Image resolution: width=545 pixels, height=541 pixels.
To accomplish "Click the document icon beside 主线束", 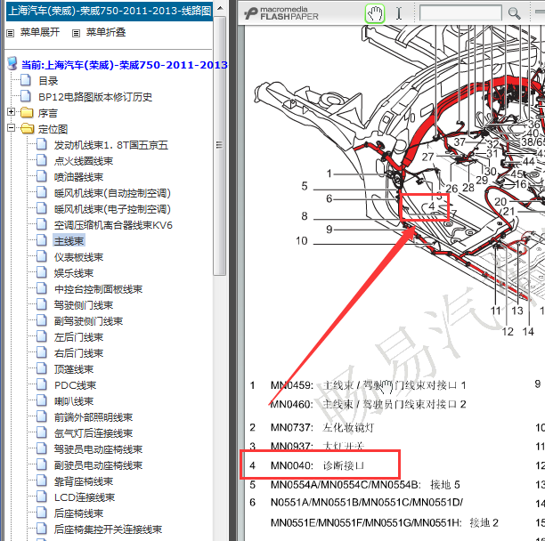I will [42, 239].
